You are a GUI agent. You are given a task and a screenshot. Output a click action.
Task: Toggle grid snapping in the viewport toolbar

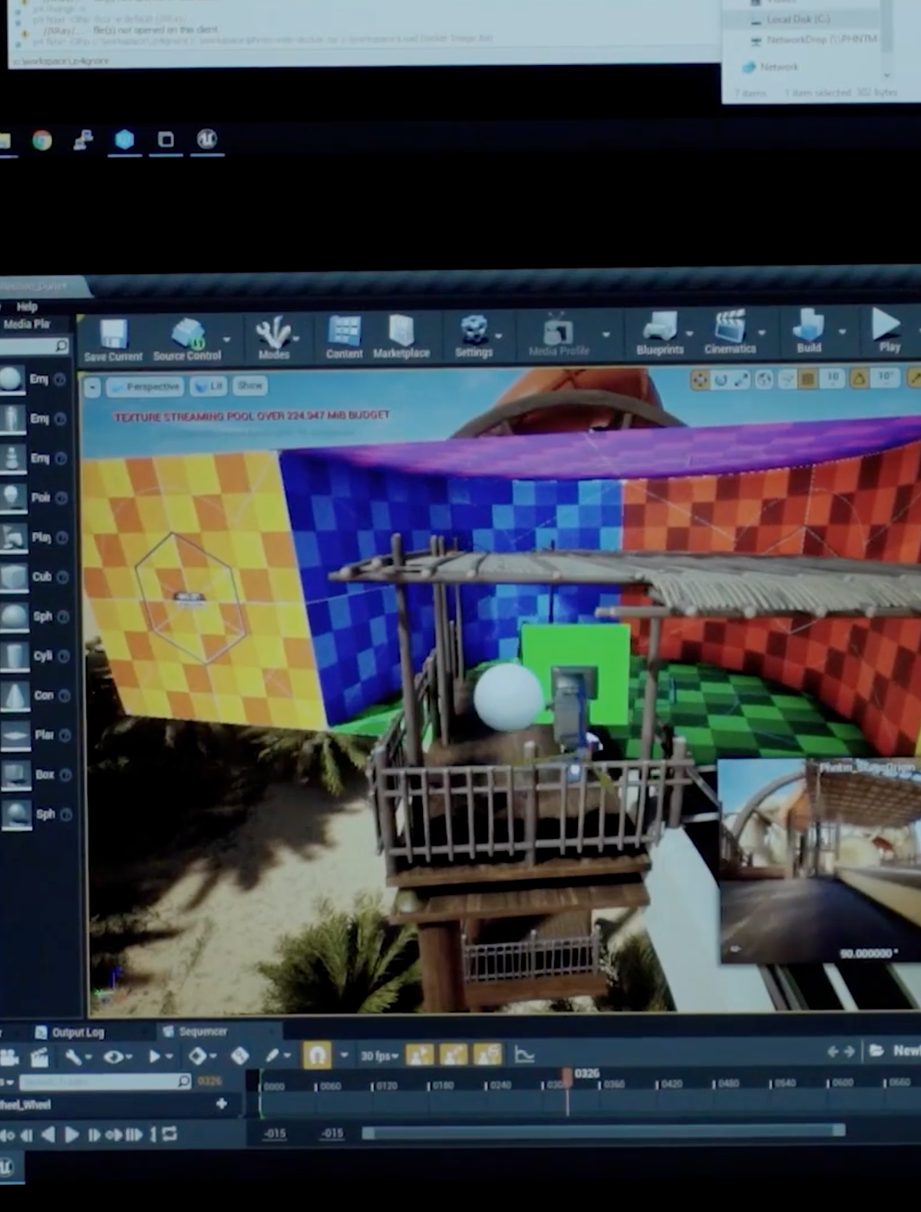tap(807, 378)
